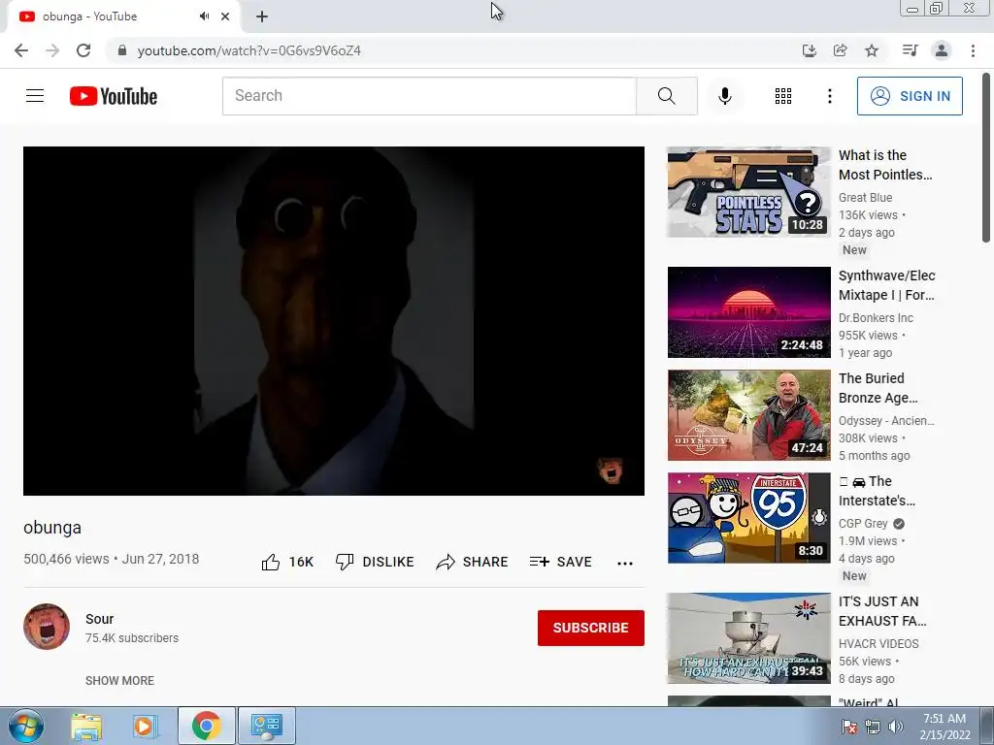Reload the YouTube page

coord(83,50)
